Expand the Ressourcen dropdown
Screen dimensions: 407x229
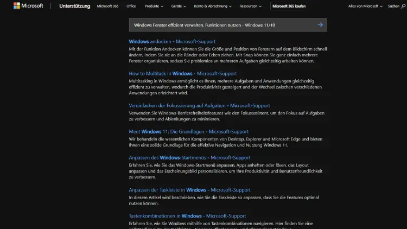(251, 6)
